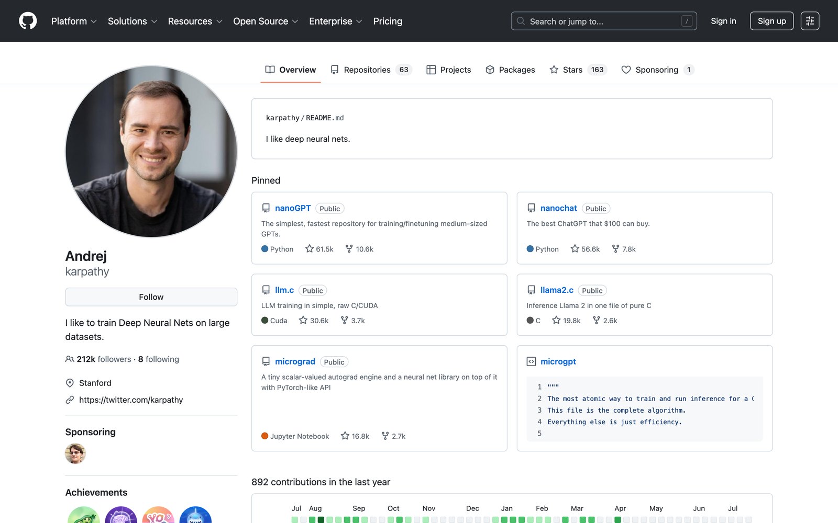Open the micrograd repository
This screenshot has width=838, height=523.
(295, 361)
